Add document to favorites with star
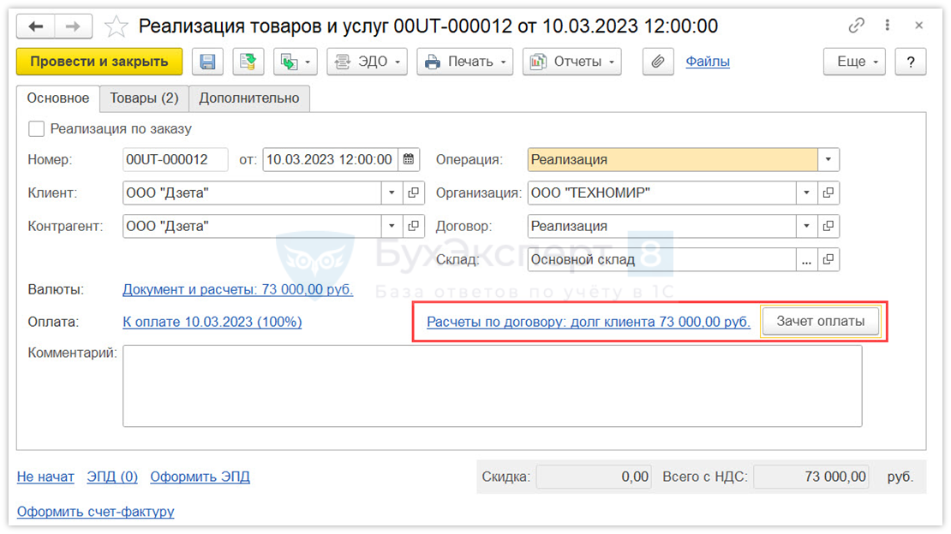Screen dimensions: 951x534 (115, 27)
